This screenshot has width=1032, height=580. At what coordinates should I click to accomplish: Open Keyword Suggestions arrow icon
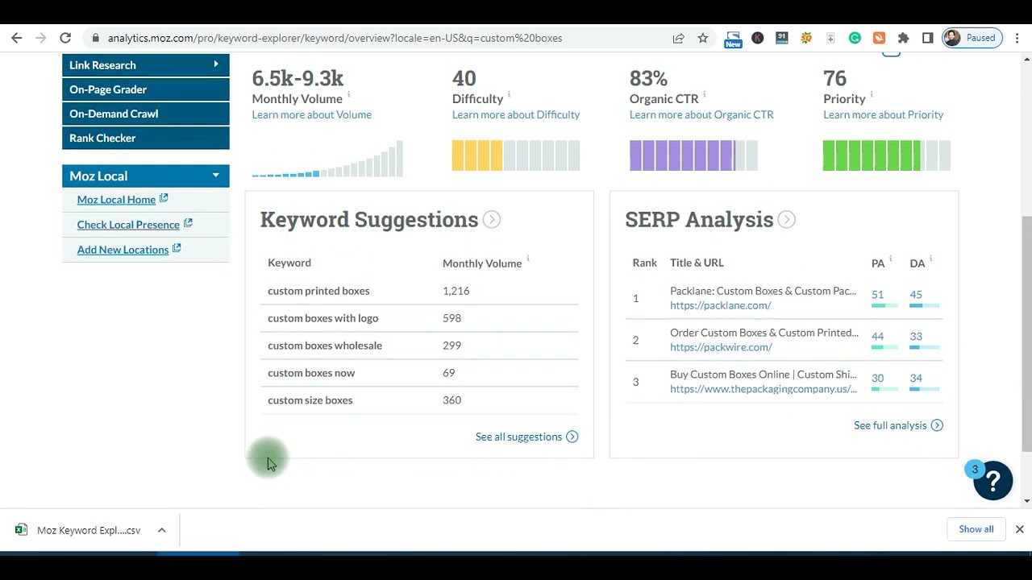click(x=492, y=220)
